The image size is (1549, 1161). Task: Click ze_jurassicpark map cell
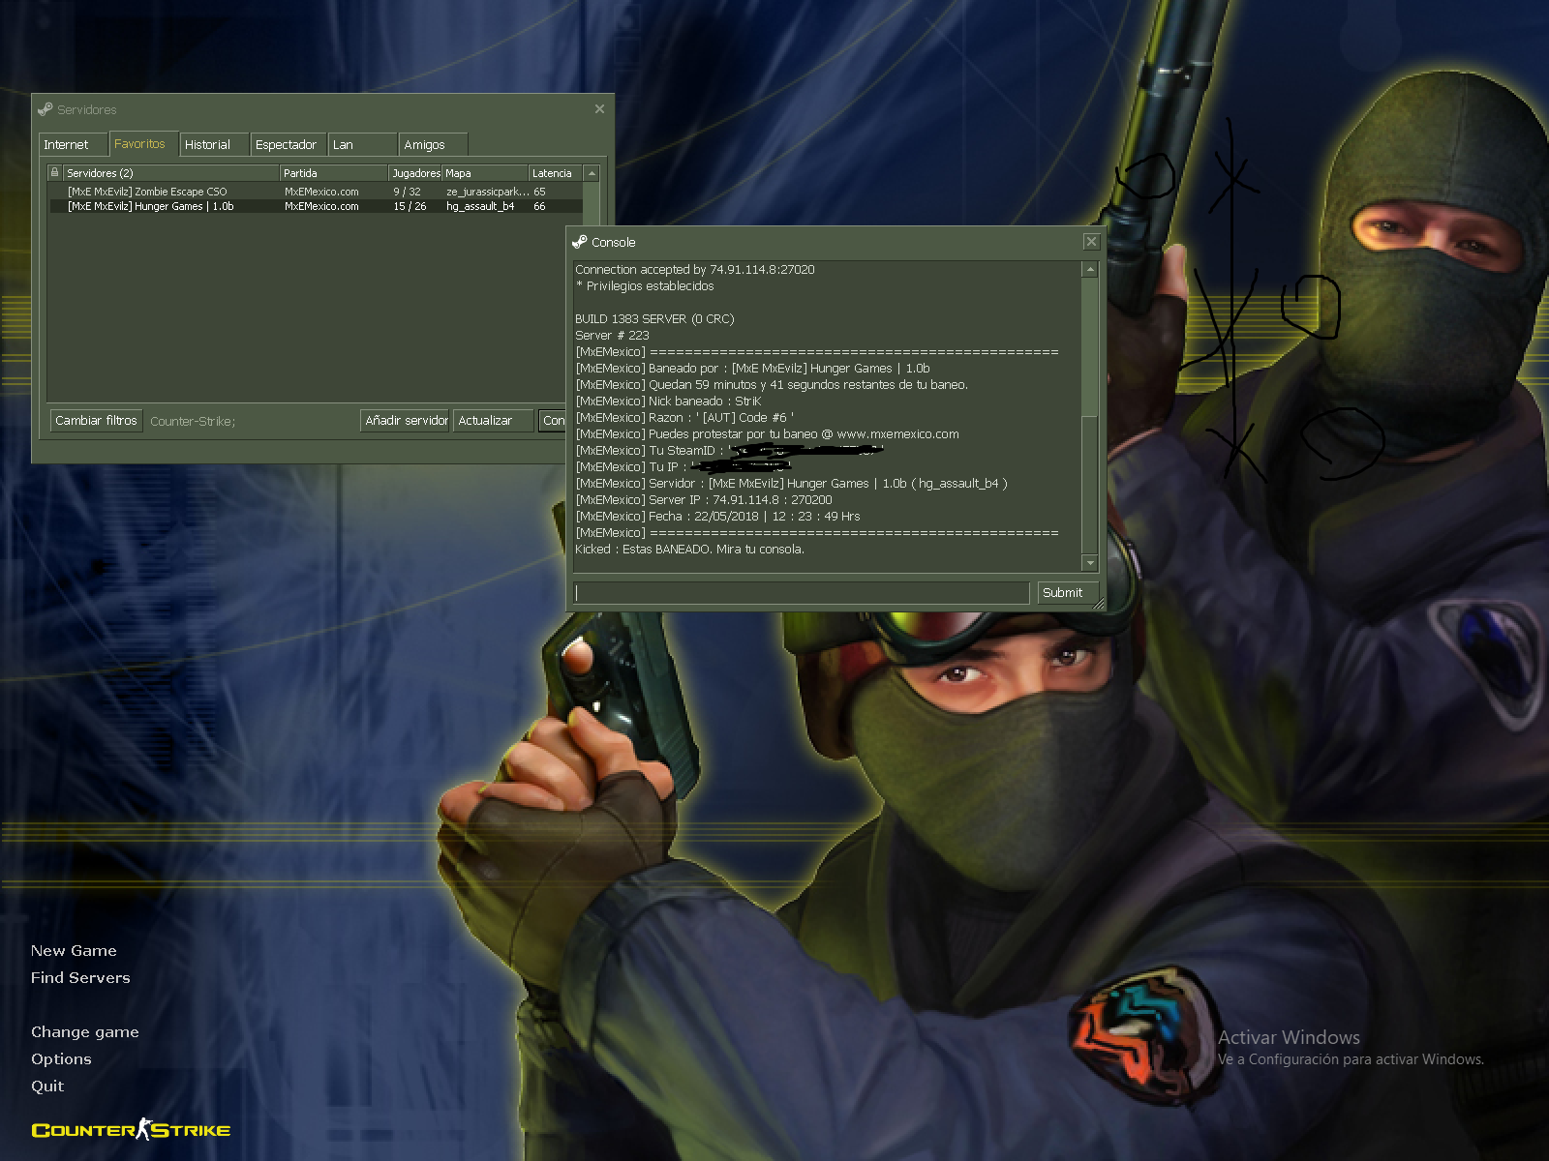pos(488,192)
